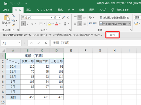
Task: Click the Increase Indent icon
Action: (x=95, y=23)
